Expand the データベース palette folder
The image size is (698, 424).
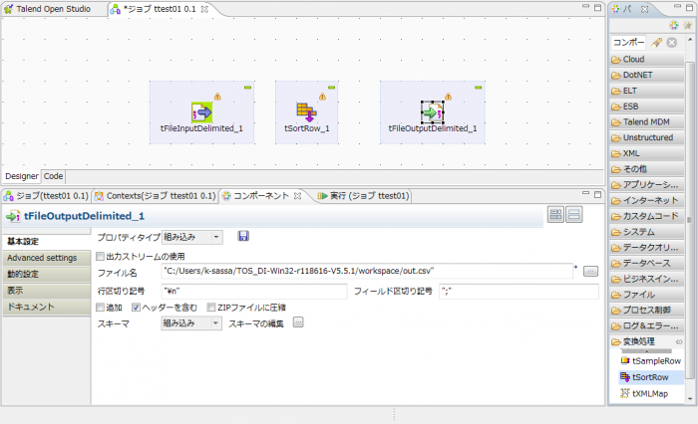(x=647, y=263)
